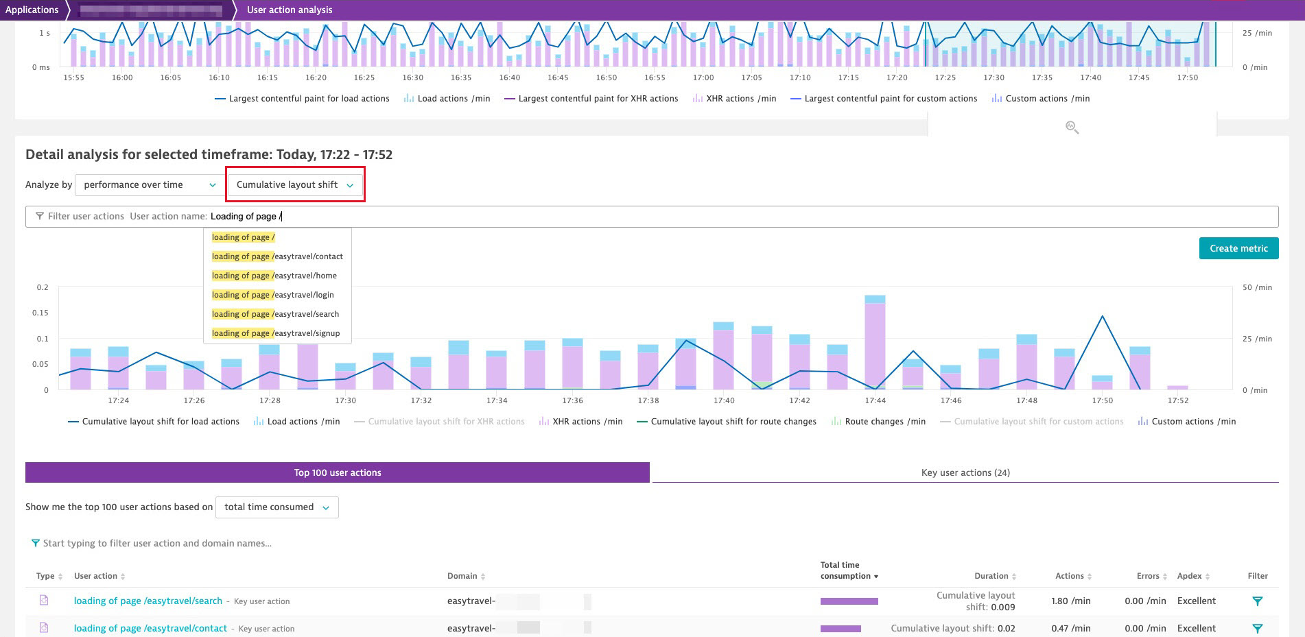Toggle Custom actions /min legend in top chart
The width and height of the screenshot is (1305, 637).
click(x=1041, y=99)
